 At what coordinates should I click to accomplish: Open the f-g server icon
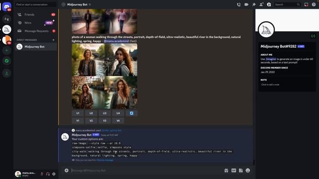coord(6,19)
